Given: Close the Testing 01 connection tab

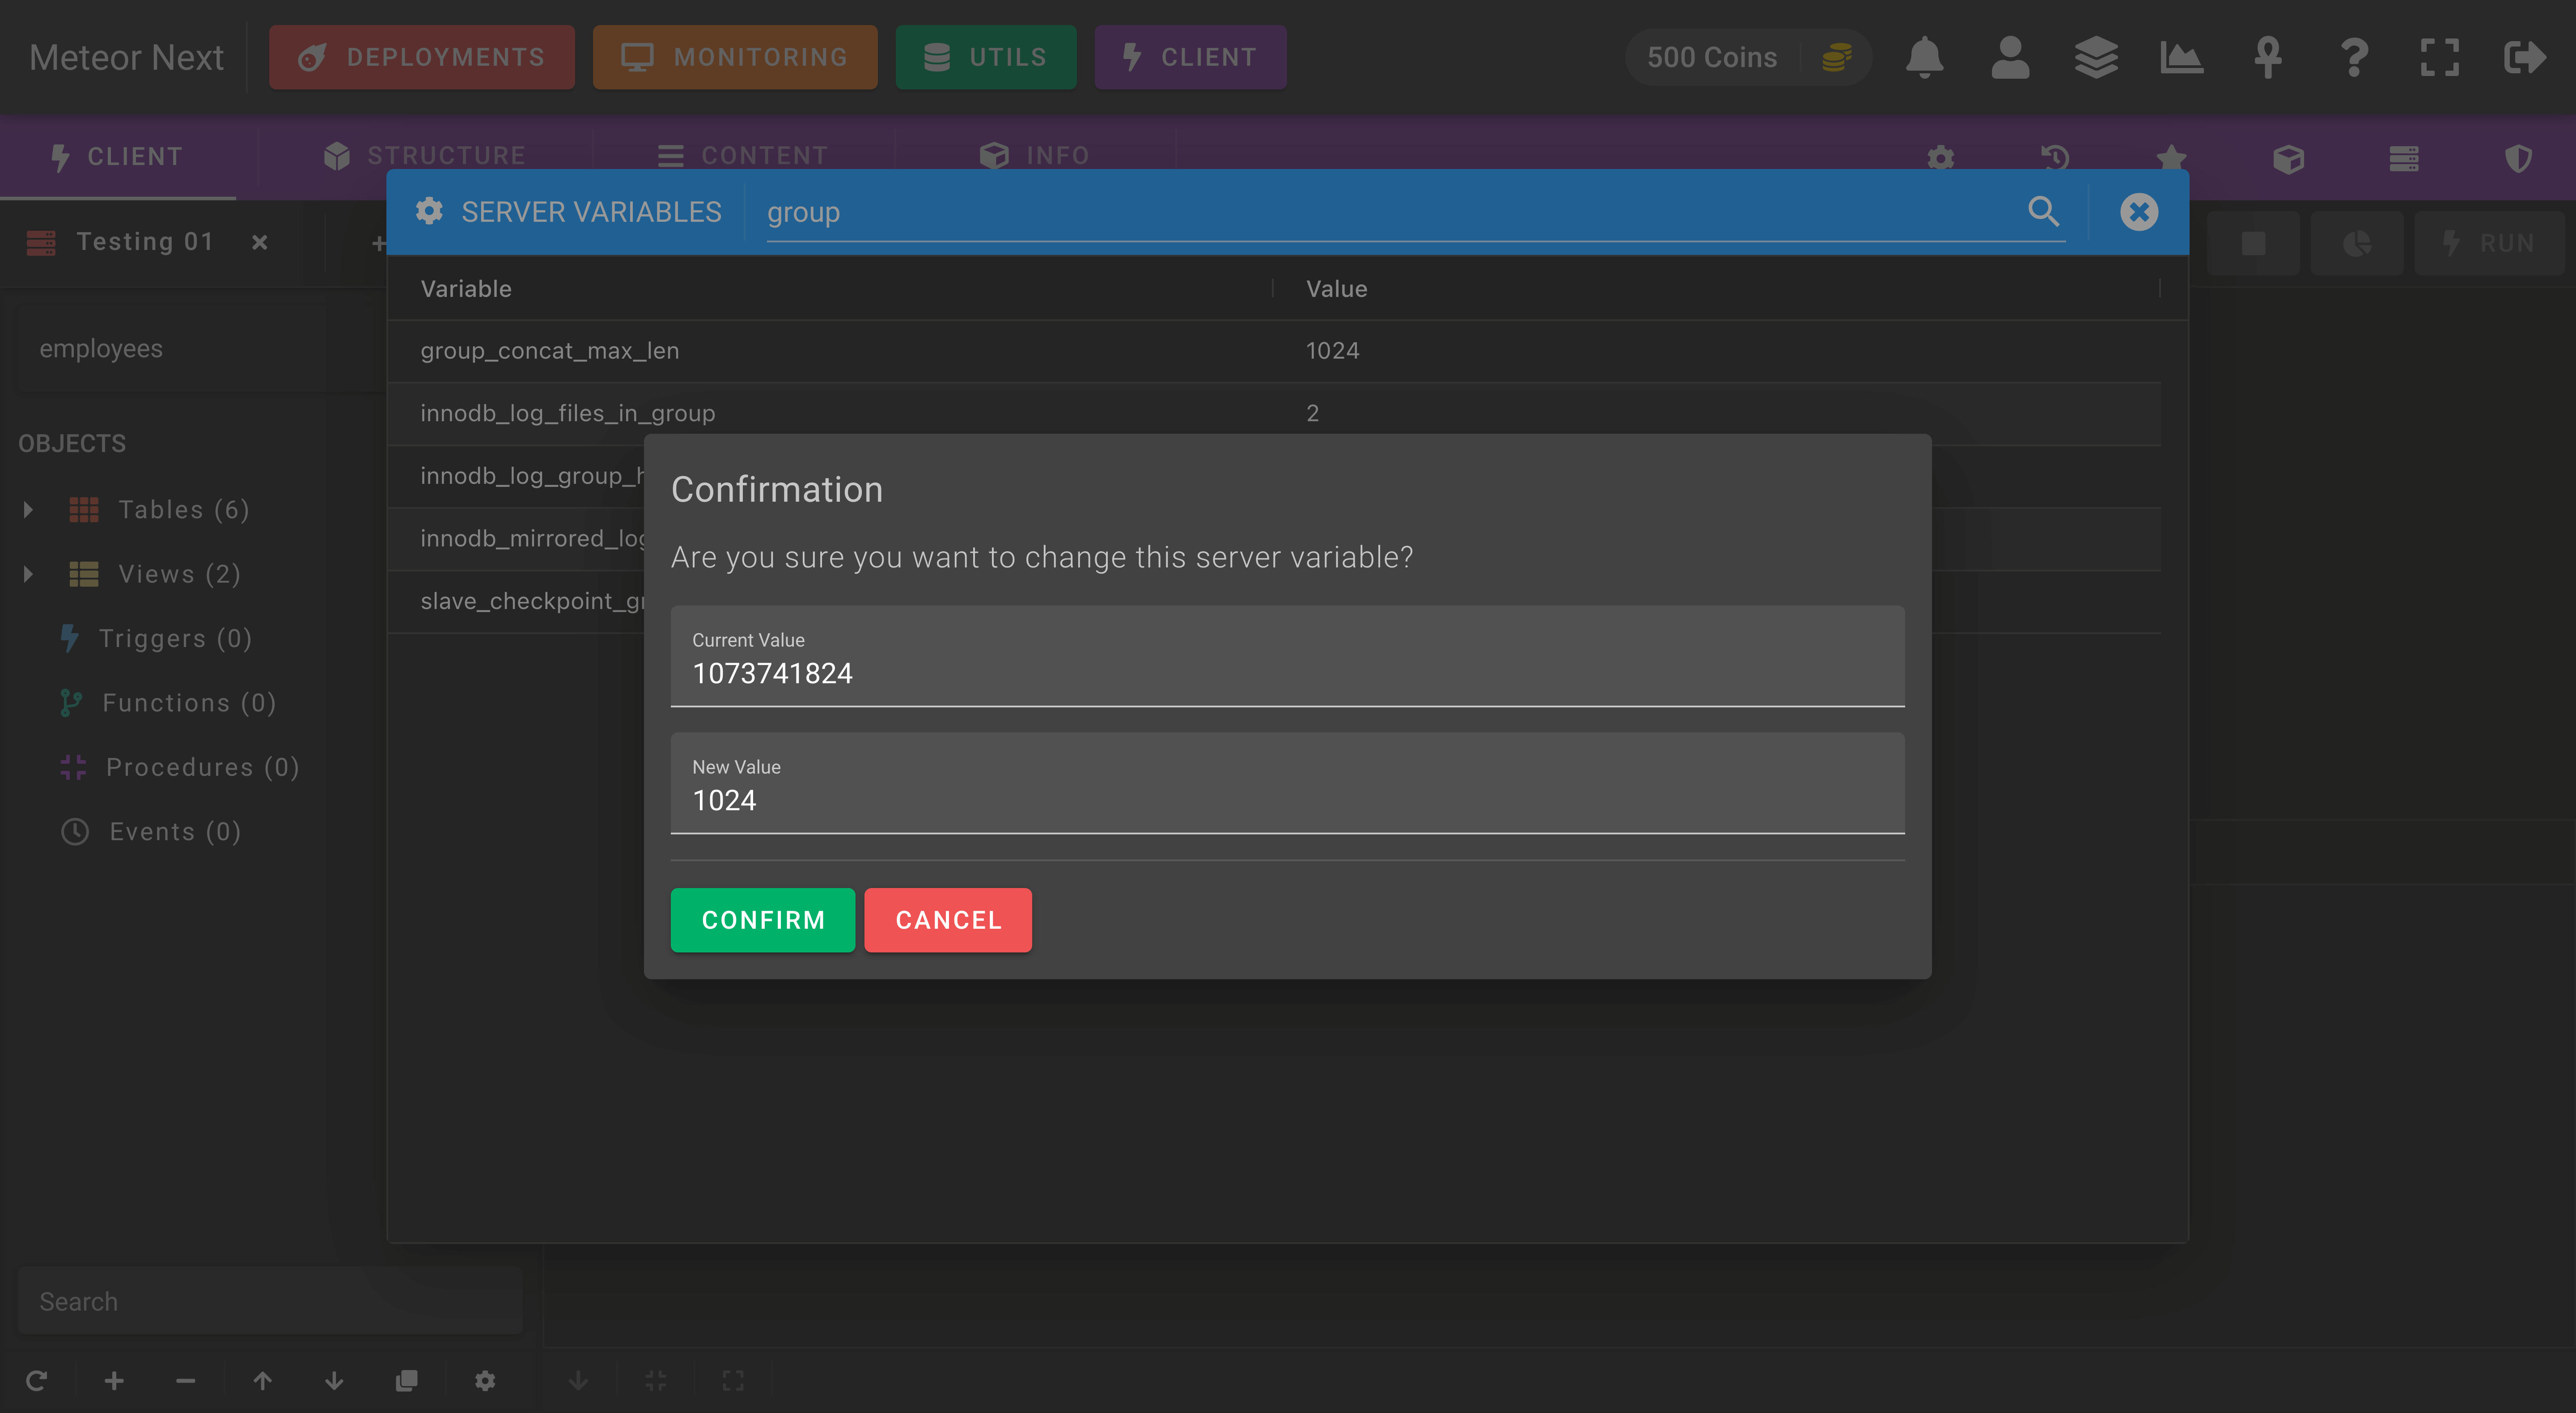Looking at the screenshot, I should click(259, 242).
